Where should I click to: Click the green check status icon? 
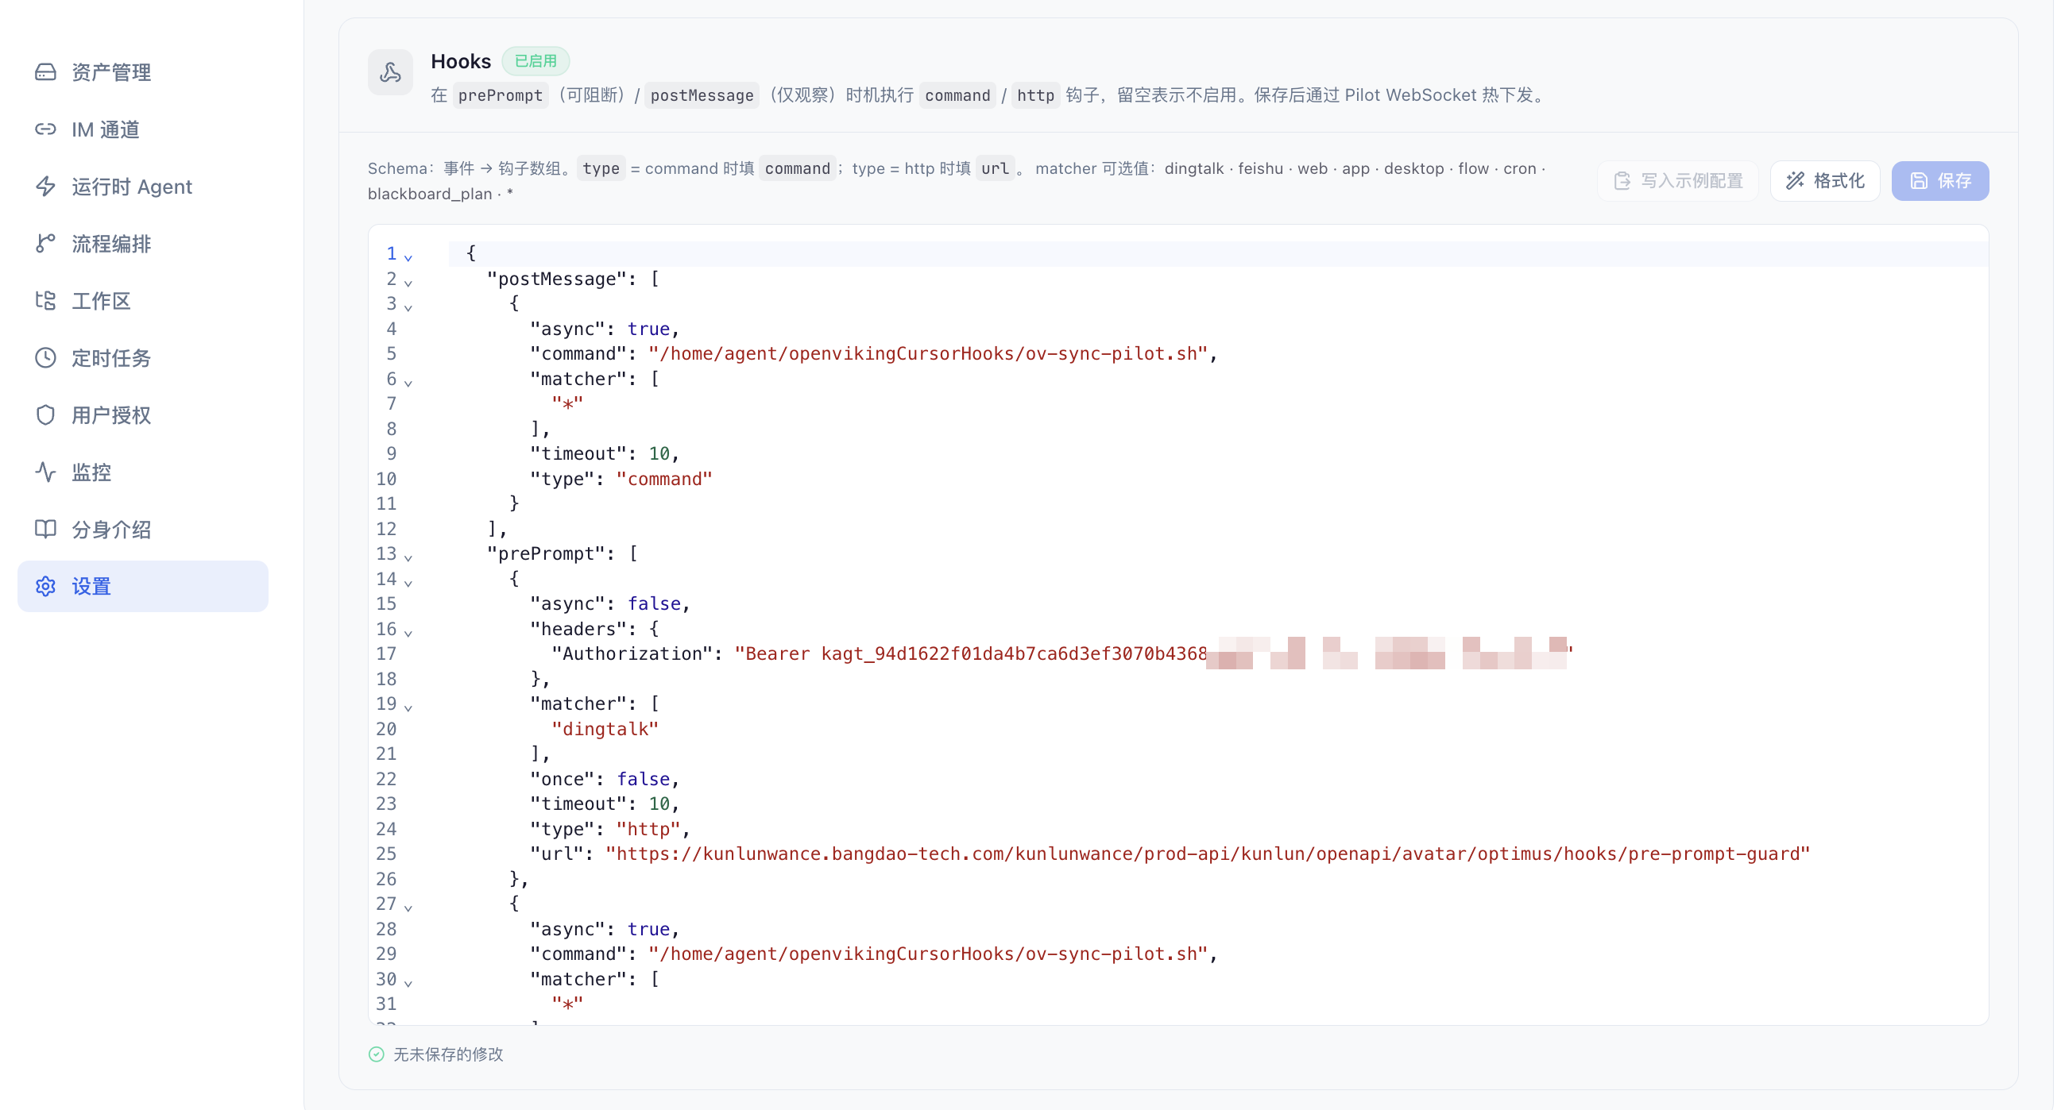pos(376,1054)
